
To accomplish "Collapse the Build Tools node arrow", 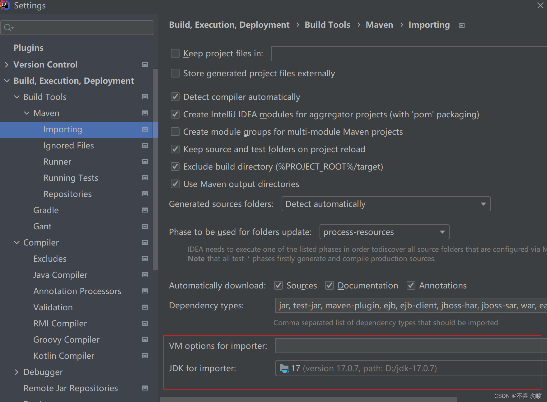I will click(x=17, y=97).
